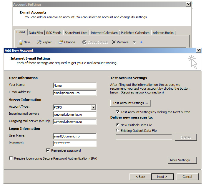Viewport: 206px width, 187px height.
Task: Uncheck Test Account Settings on Next checkbox
Action: [118, 112]
